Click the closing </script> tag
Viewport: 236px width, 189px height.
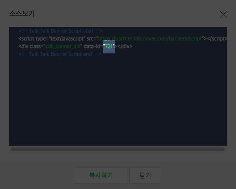click(217, 39)
